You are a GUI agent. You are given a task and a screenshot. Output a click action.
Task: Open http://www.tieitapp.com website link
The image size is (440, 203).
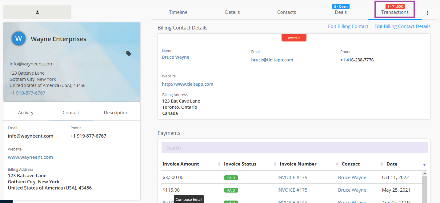[188, 84]
